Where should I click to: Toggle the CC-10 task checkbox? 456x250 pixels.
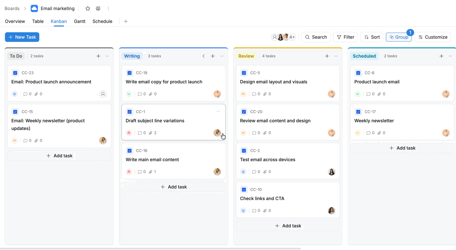point(244,189)
